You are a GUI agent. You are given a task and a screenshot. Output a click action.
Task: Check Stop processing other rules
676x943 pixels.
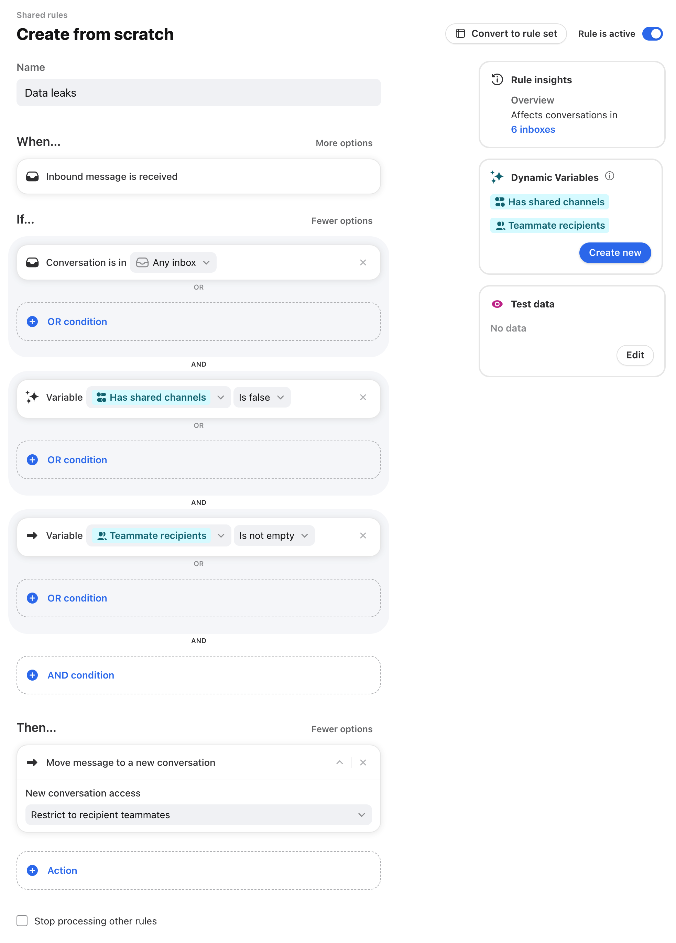tap(22, 921)
